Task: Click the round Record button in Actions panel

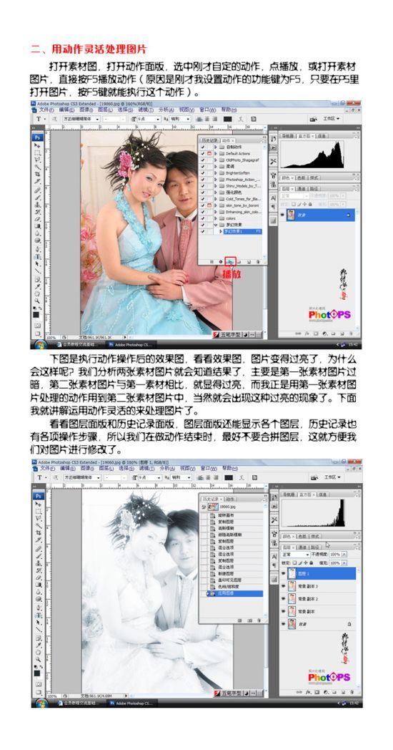Action: tap(220, 262)
